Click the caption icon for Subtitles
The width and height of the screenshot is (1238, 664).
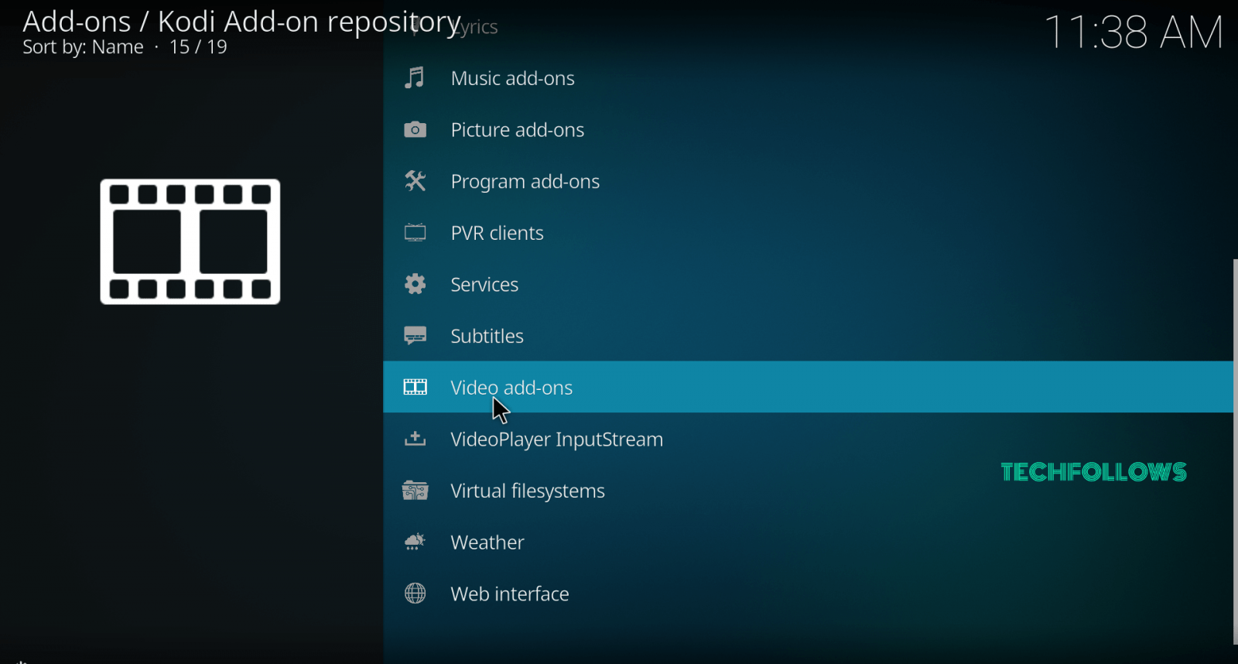(415, 336)
